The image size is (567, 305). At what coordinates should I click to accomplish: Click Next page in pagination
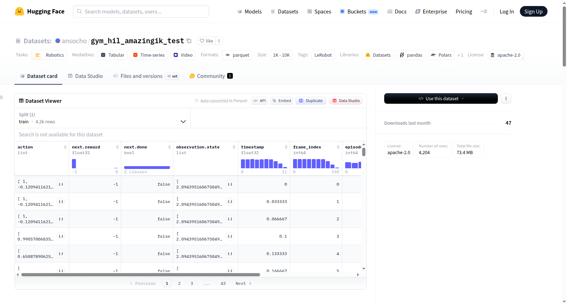243,283
